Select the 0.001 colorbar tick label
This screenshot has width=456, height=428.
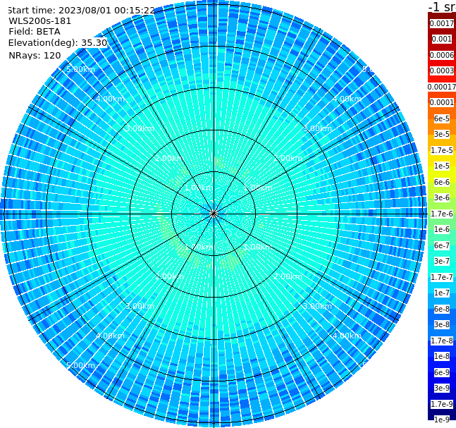click(x=442, y=39)
